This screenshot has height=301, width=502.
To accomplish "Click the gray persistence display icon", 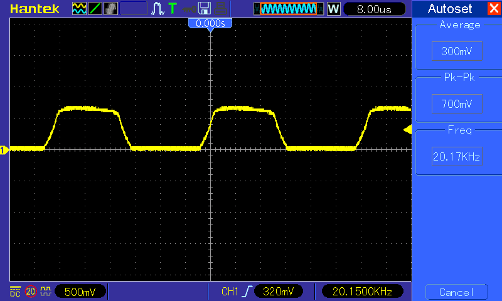I will [111, 9].
